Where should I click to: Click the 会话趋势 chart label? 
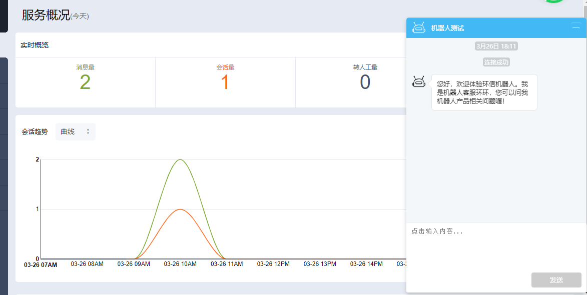click(x=35, y=131)
